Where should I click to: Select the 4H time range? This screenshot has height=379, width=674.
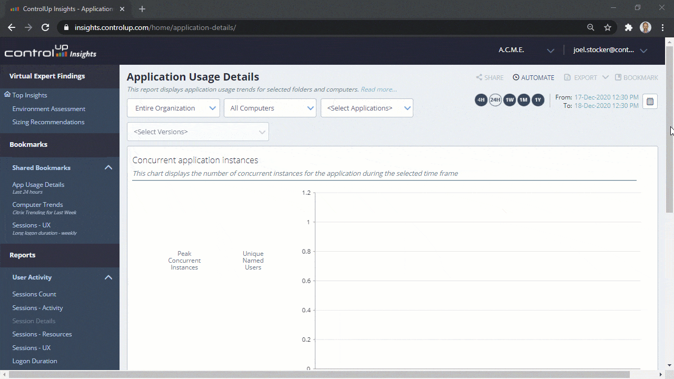pyautogui.click(x=481, y=99)
